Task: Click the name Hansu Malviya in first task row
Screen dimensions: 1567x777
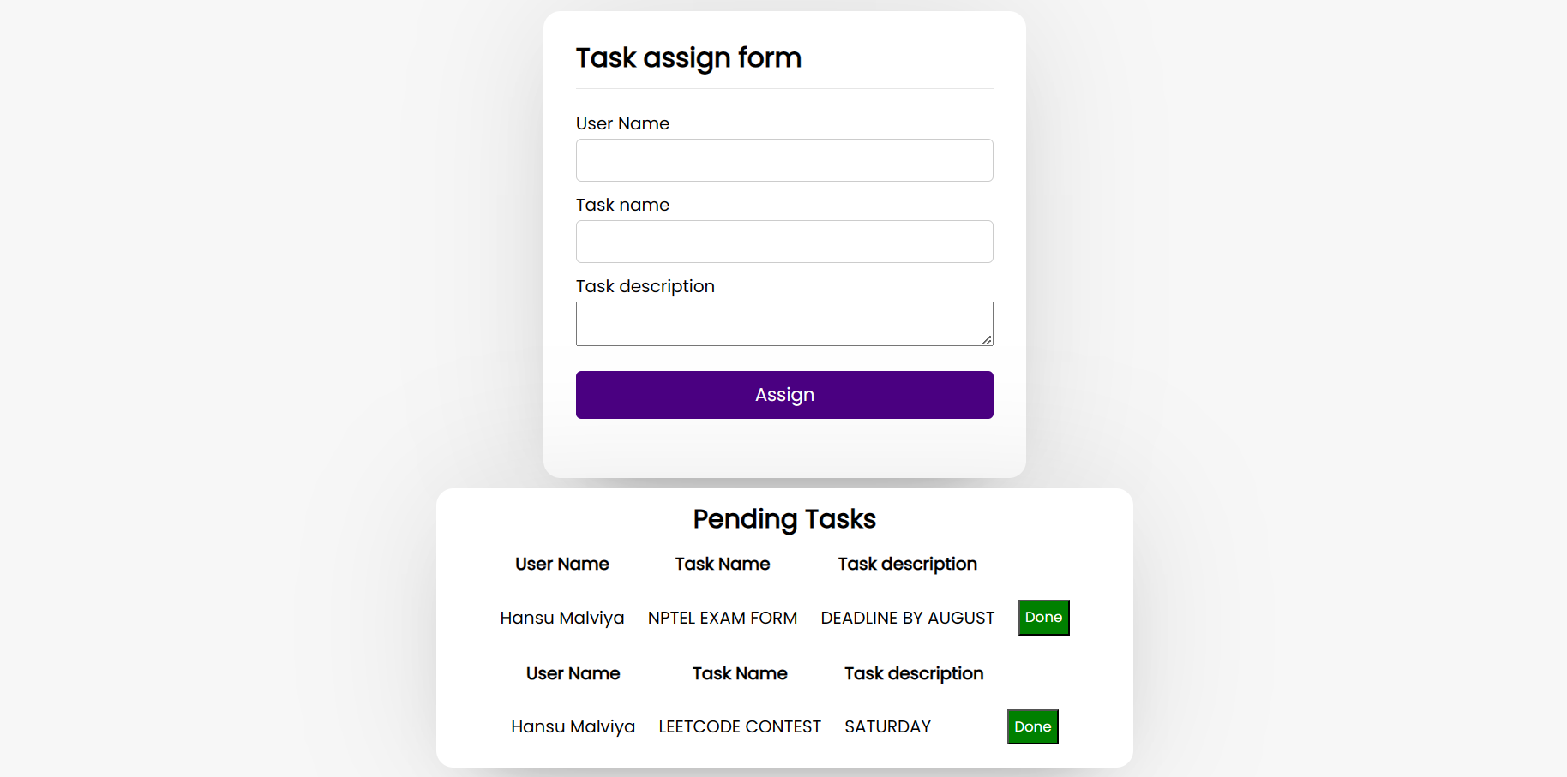Action: tap(562, 617)
